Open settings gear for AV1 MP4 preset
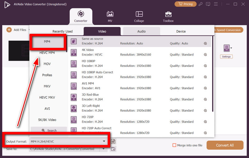This screenshot has height=158, width=249. 205,88
